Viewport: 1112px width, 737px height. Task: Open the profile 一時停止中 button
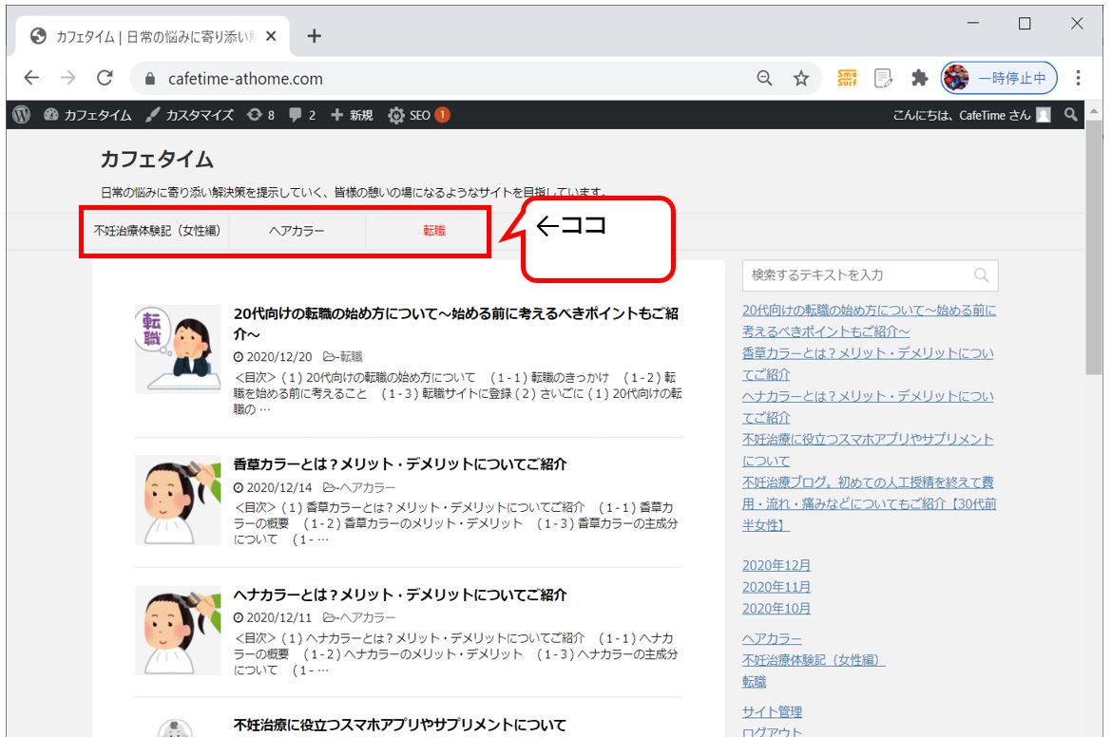coord(999,79)
